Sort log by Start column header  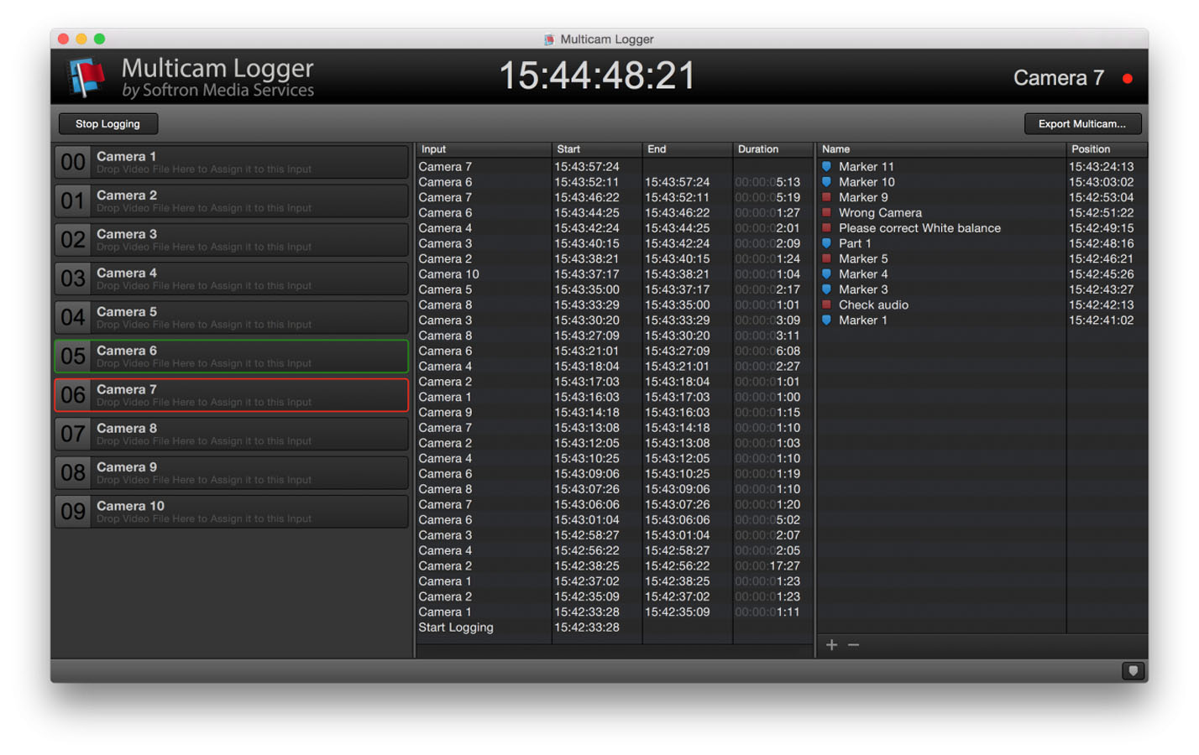click(x=597, y=149)
